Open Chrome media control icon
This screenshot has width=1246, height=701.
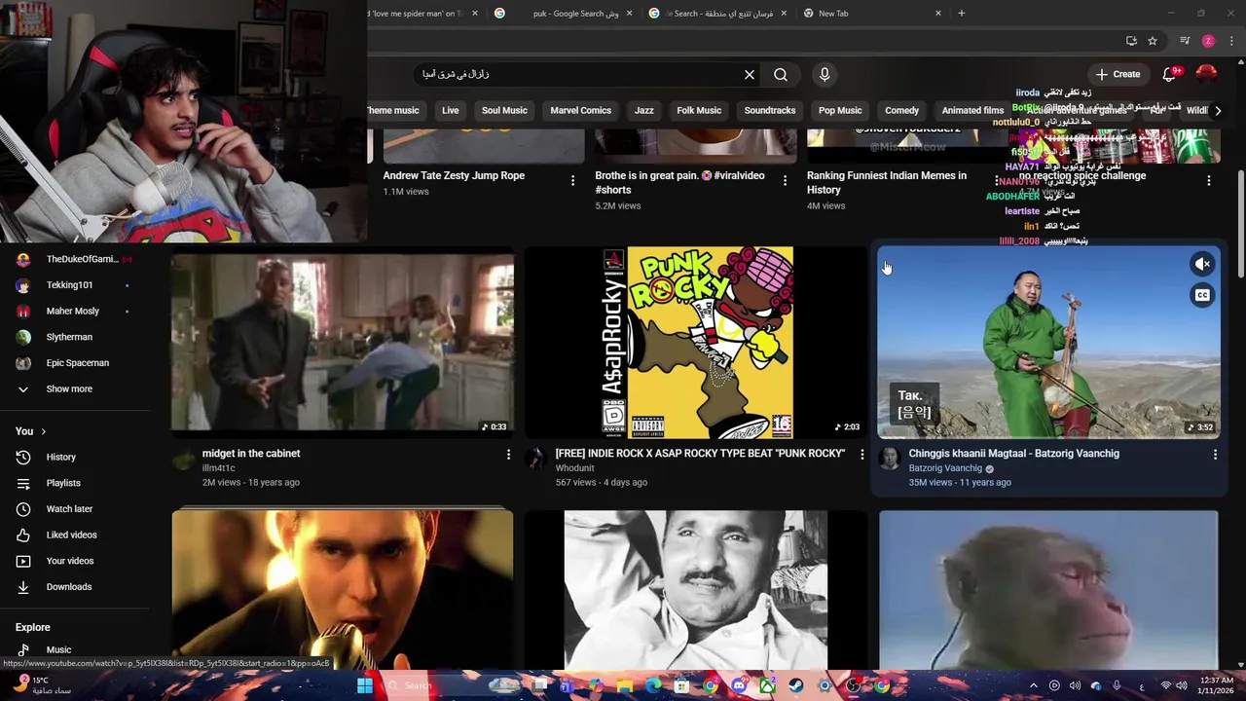click(1185, 41)
